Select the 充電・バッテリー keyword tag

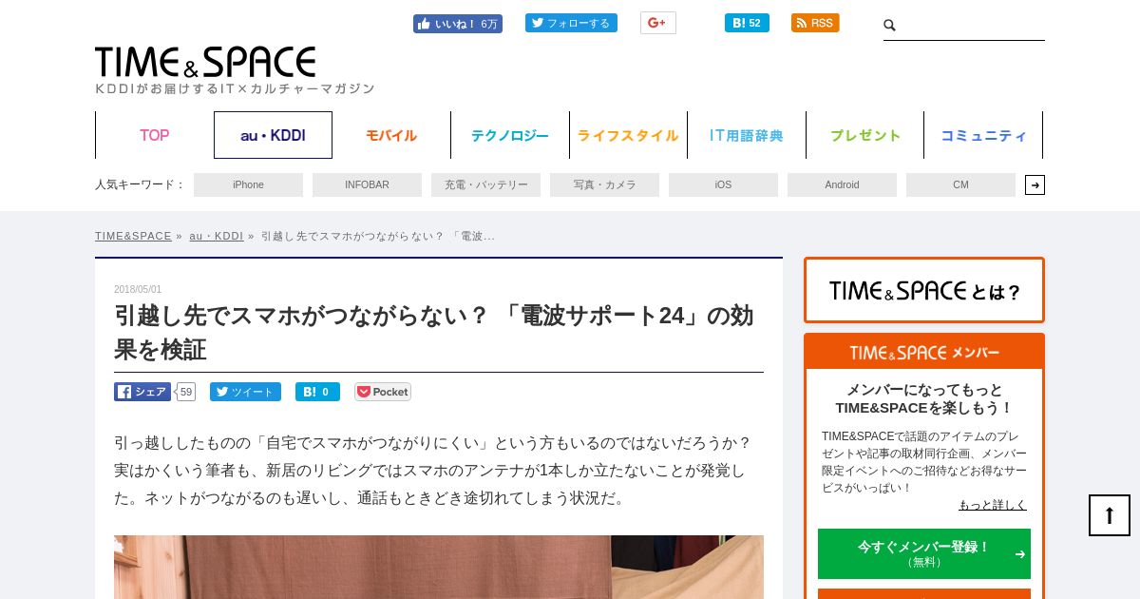pos(485,184)
